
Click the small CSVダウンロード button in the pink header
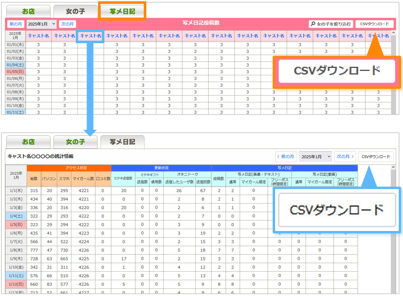(374, 24)
